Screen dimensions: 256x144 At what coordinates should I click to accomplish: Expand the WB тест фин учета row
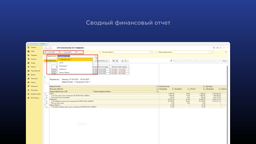coord(47,103)
